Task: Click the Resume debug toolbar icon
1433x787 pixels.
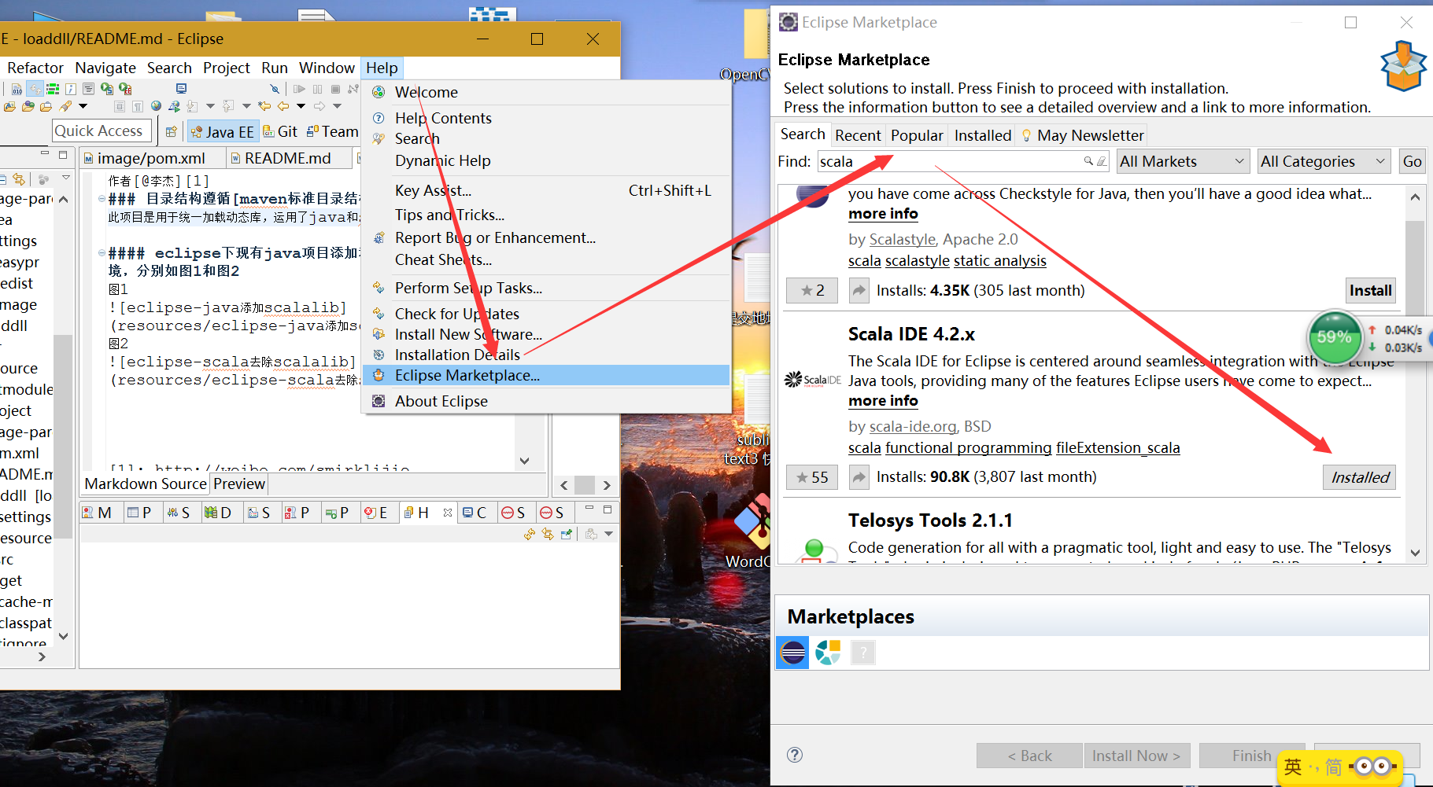Action: 299,89
